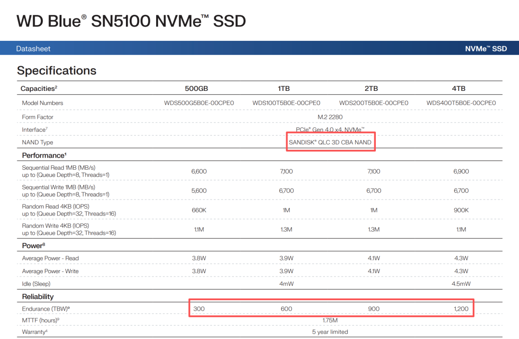The height and width of the screenshot is (339, 519).
Task: Select 2TB average write power 4.1W
Action: 374,271
